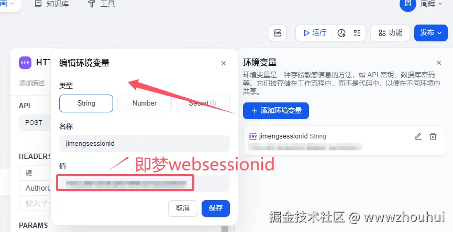
Task: Click the run history clock icon
Action: pyautogui.click(x=341, y=33)
